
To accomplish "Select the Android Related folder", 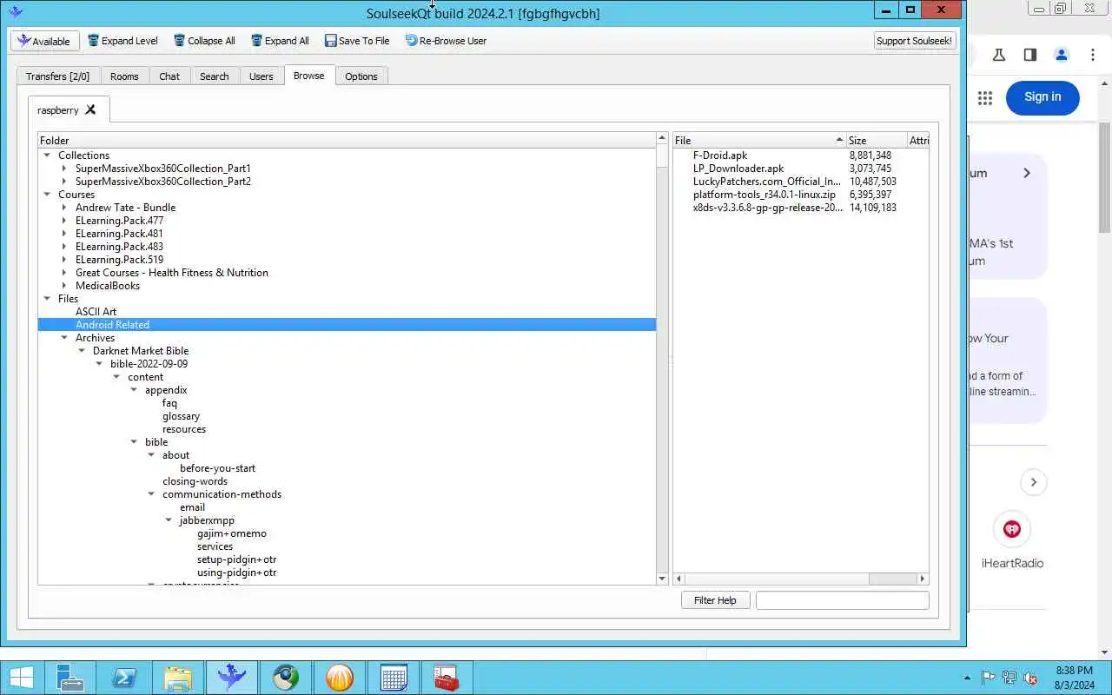I will tap(112, 325).
